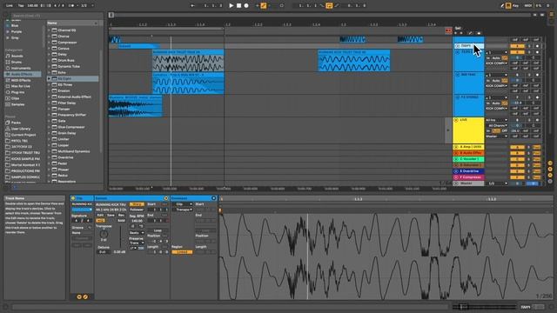Image resolution: width=557 pixels, height=313 pixels.
Task: Toggle the Sample box show icon
Action: click(166, 198)
